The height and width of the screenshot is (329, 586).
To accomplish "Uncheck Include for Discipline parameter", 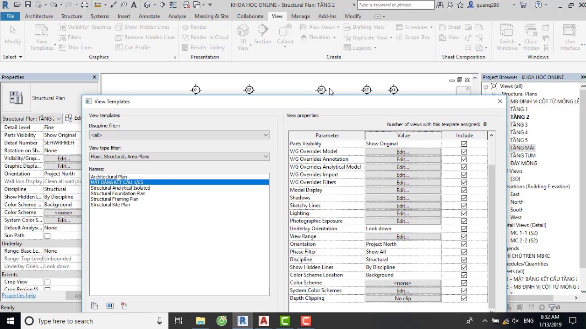I will (464, 260).
